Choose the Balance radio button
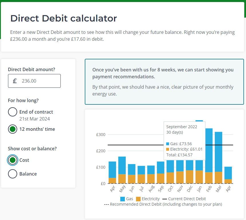 click(13, 174)
